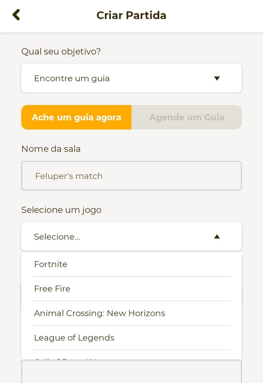Click the 'Nome da sala' label
The image size is (263, 383).
coord(51,149)
